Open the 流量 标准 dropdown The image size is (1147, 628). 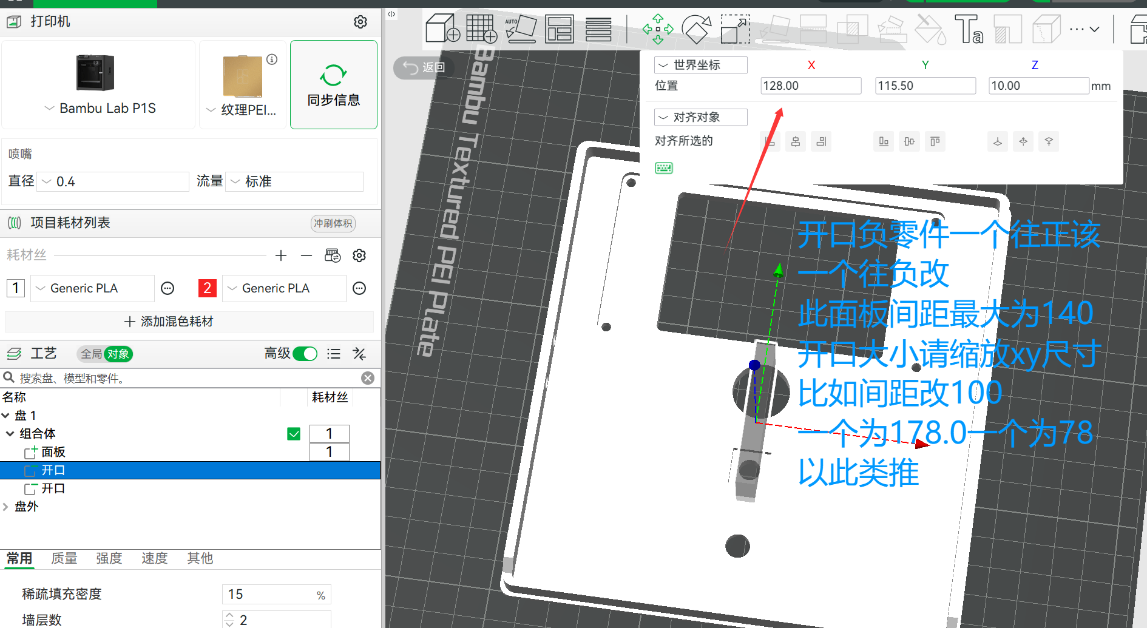[x=295, y=181]
